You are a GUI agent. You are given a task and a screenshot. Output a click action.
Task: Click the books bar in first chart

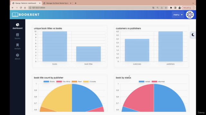click(55, 46)
